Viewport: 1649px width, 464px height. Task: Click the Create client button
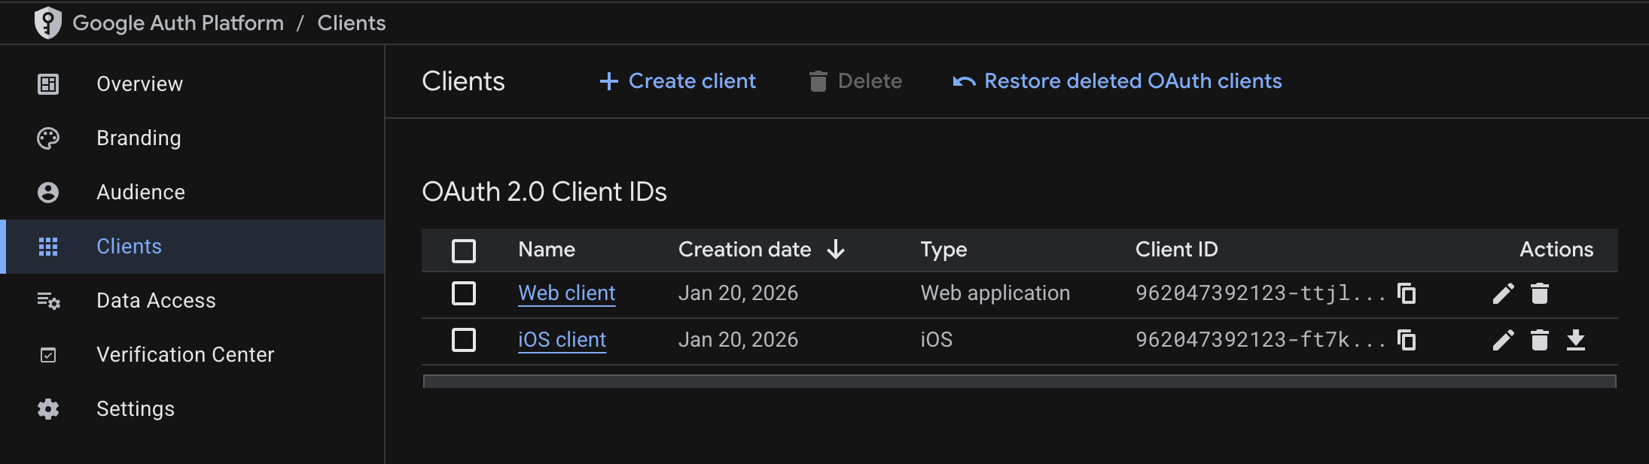tap(677, 81)
